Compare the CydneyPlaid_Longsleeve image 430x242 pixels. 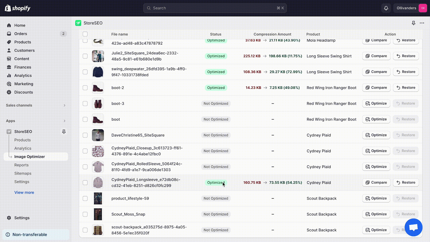click(376, 182)
